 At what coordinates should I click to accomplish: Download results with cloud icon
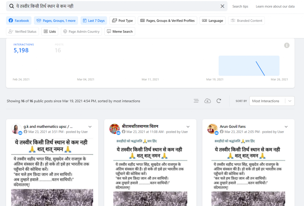click(x=208, y=101)
